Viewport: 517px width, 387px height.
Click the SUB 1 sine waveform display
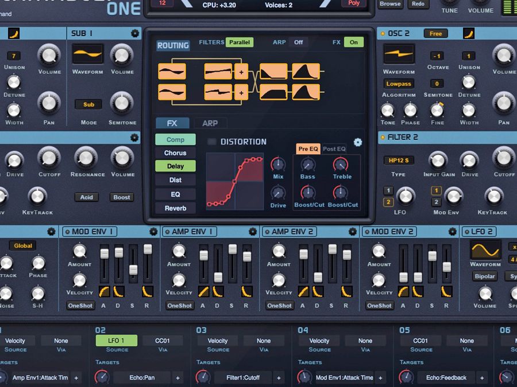point(88,54)
